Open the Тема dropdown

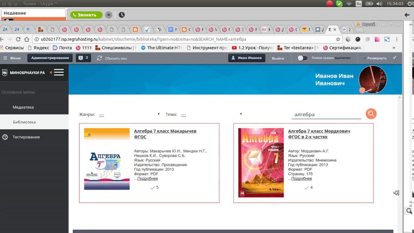pyautogui.click(x=212, y=114)
